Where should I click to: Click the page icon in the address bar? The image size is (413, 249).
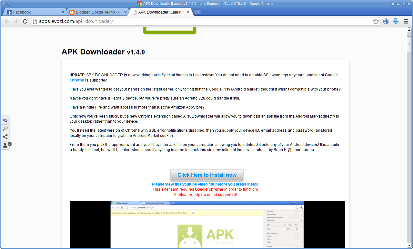[35, 22]
